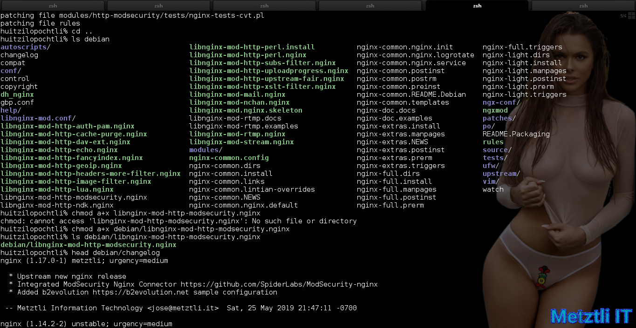Image resolution: width=636 pixels, height=328 pixels.
Task: Click the 'No such file or directory' error line
Action: pyautogui.click(x=178, y=221)
